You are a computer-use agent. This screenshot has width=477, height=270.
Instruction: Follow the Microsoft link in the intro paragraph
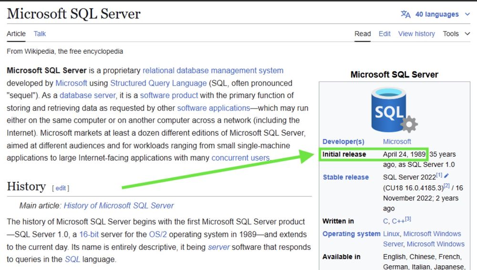tap(71, 83)
